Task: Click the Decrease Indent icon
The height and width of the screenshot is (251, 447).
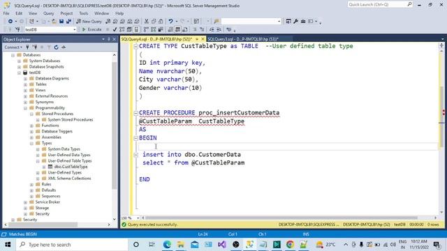Action: click(212, 29)
